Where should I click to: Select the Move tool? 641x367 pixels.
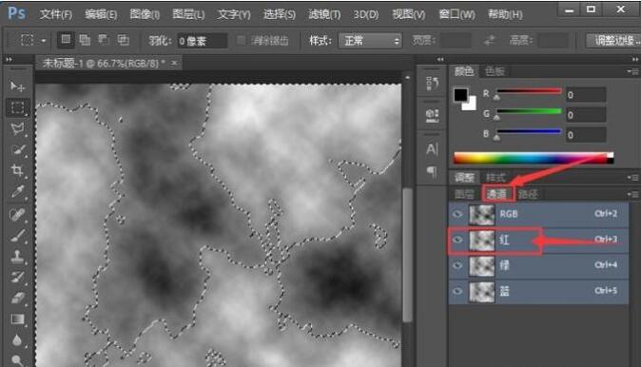[17, 87]
